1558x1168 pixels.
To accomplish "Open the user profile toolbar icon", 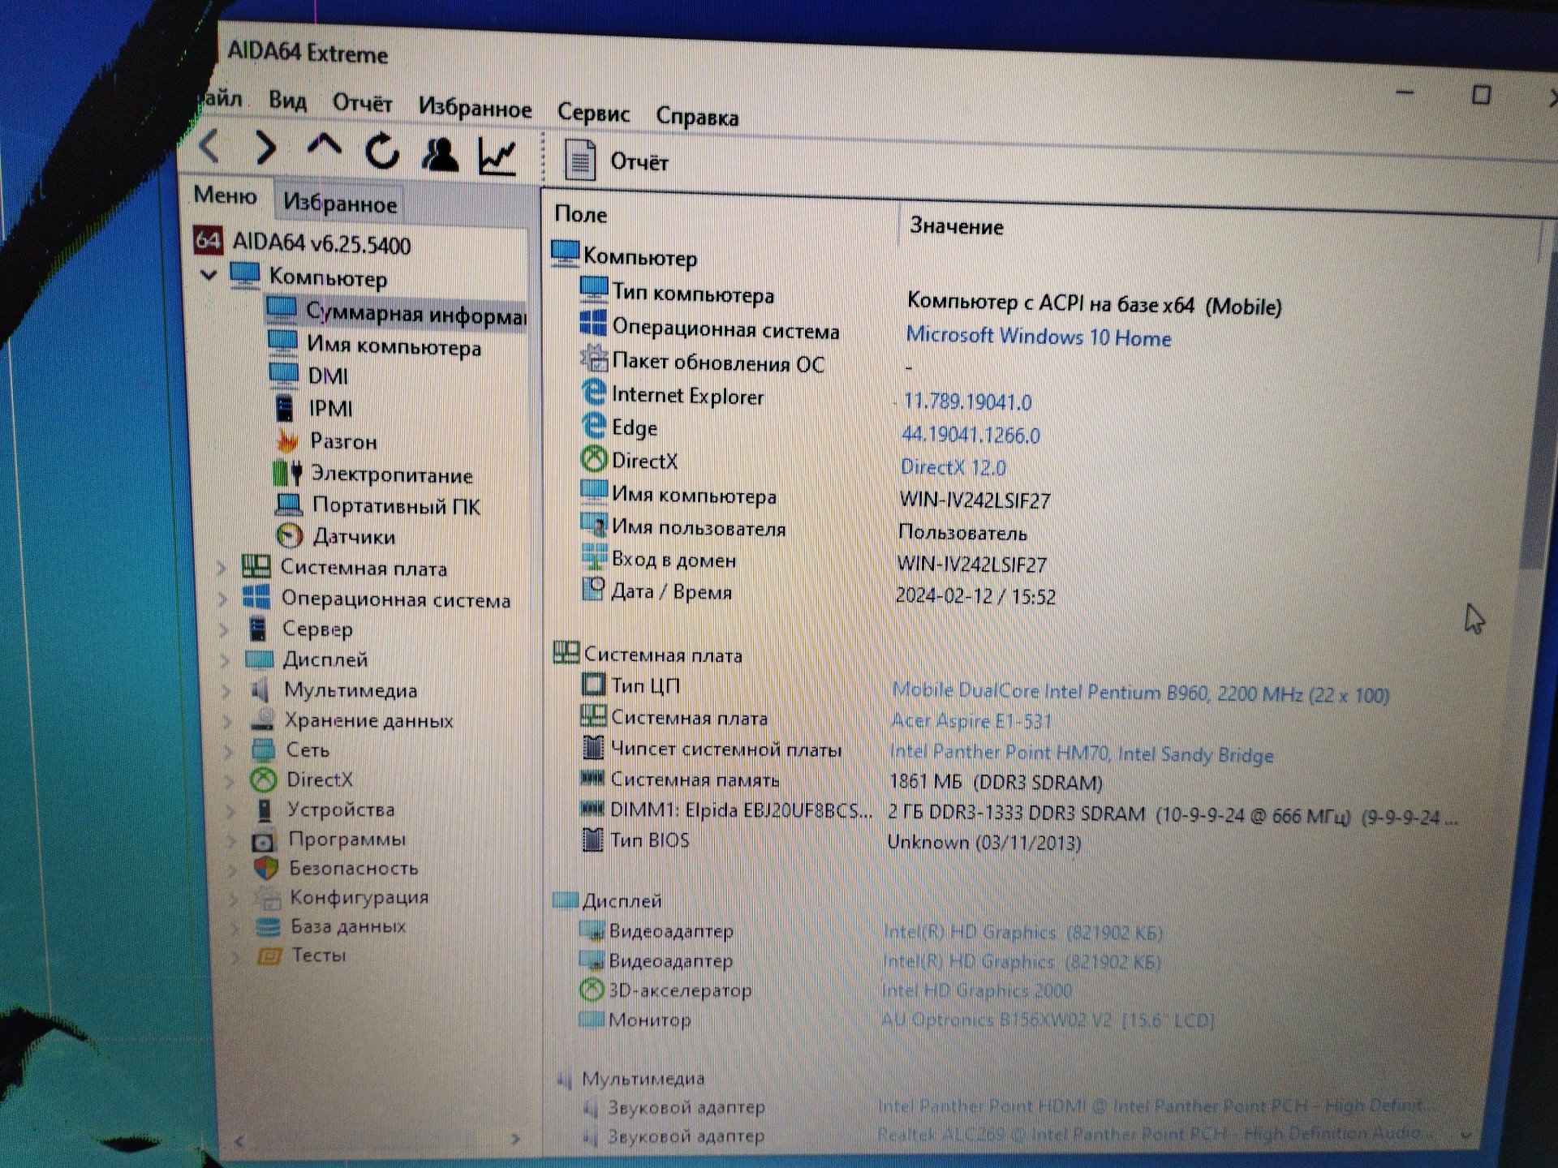I will 441,154.
